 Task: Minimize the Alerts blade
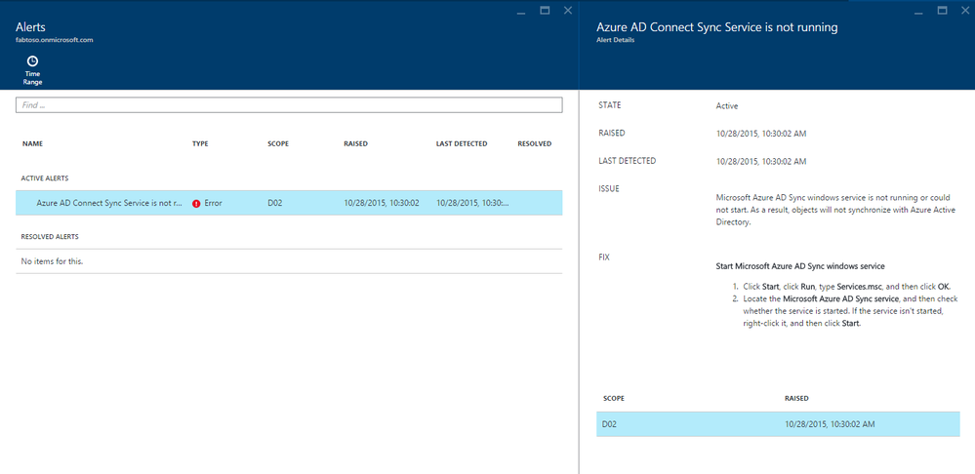[521, 11]
